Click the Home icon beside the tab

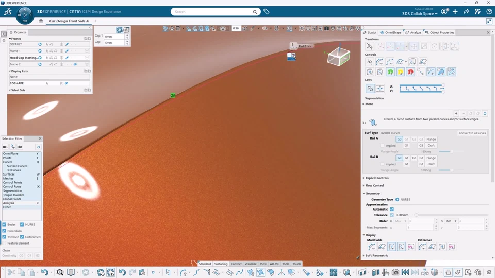click(x=41, y=21)
